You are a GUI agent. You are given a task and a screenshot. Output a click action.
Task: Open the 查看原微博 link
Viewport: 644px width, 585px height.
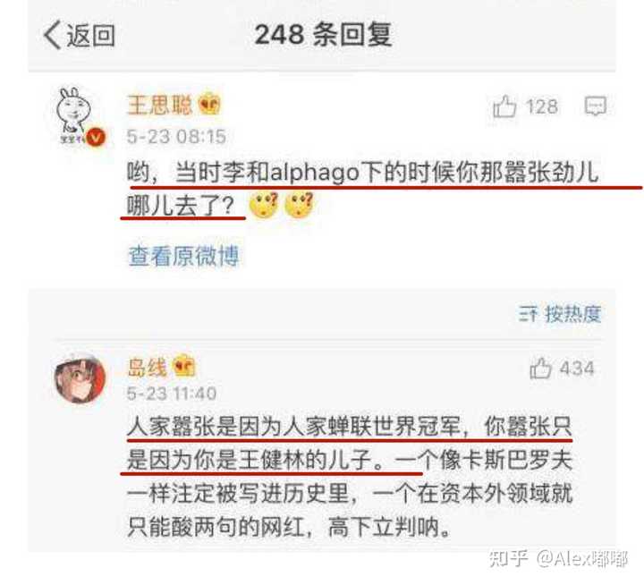183,256
